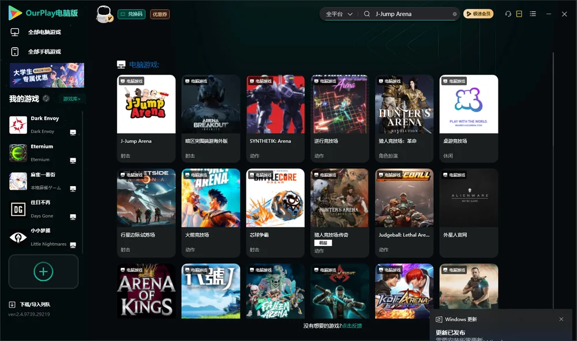Click the PC platform icon for Eternium
This screenshot has width=577, height=341.
pyautogui.click(x=73, y=161)
